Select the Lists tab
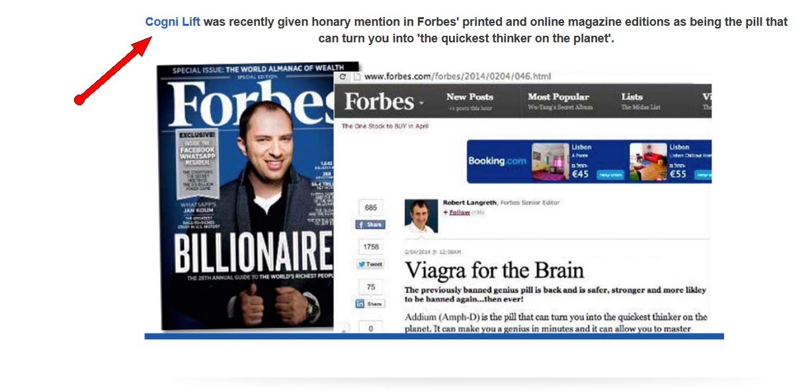This screenshot has height=391, width=812. [x=631, y=97]
